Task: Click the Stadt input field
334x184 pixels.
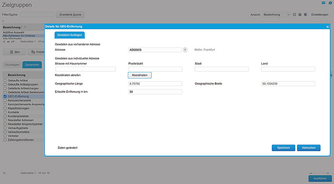Action: pyautogui.click(x=222, y=69)
